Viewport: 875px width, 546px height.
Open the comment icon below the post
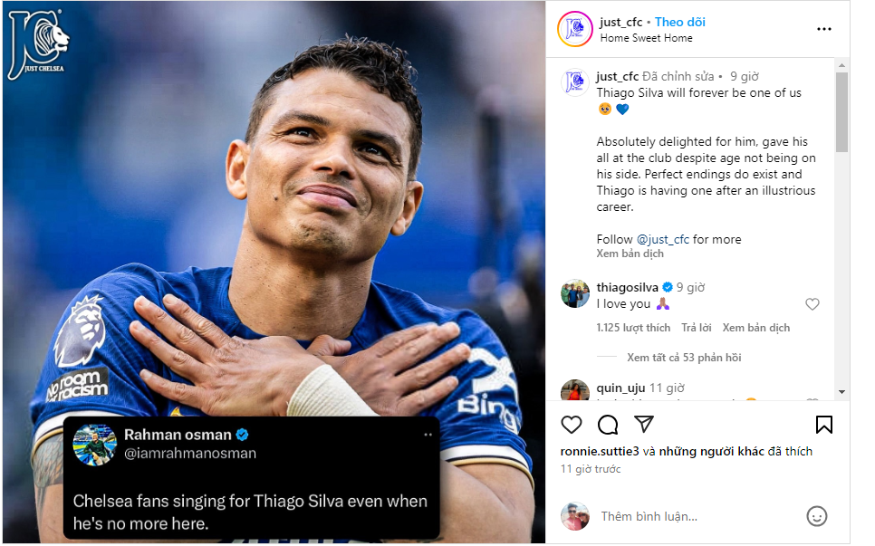coord(607,424)
